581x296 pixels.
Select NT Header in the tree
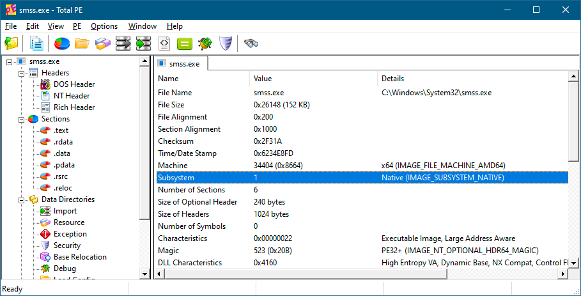coord(71,96)
